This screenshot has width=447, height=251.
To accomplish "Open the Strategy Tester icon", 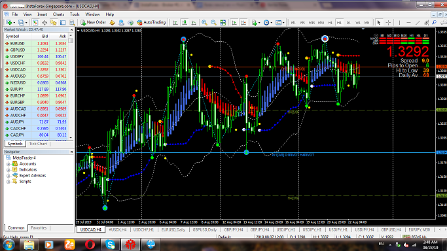I will coord(72,22).
